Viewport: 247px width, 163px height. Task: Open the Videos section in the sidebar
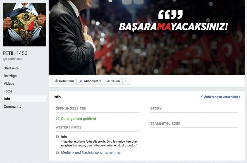[9, 84]
